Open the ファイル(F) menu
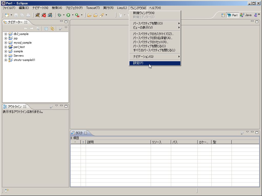Image resolution: width=262 pixels, height=196 pixels. (x=9, y=8)
